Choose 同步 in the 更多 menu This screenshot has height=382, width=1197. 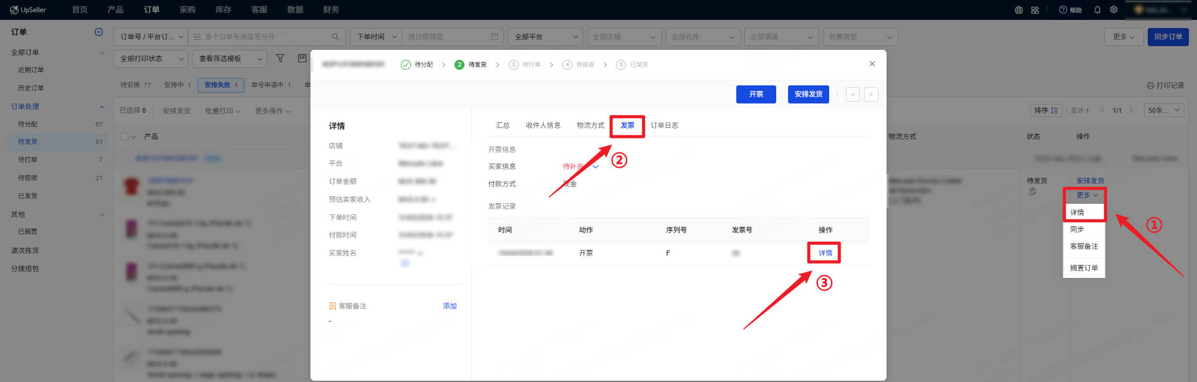click(x=1084, y=229)
